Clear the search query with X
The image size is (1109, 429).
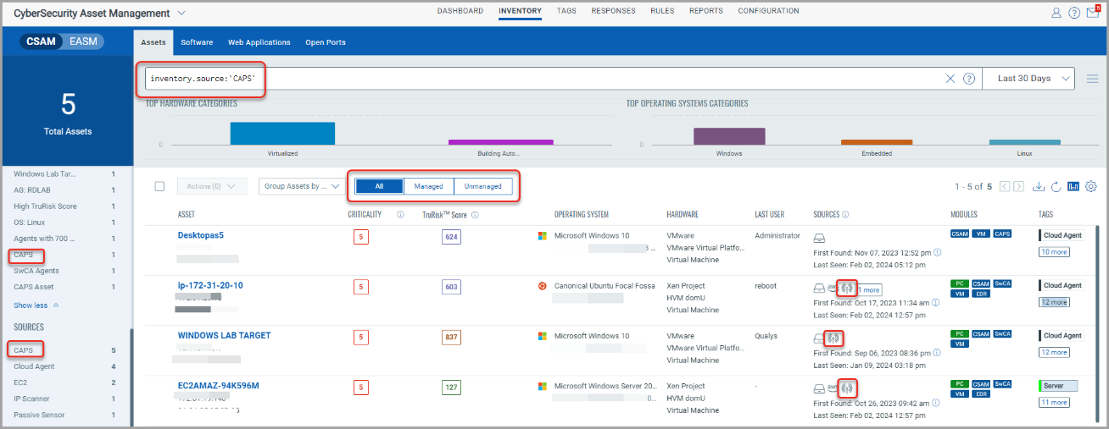coord(950,79)
